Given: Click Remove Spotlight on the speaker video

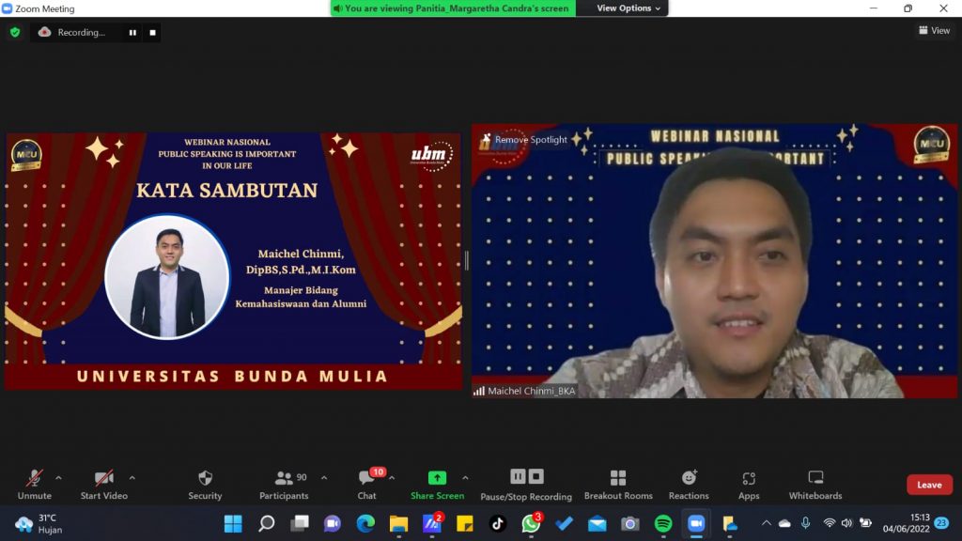Looking at the screenshot, I should (525, 139).
